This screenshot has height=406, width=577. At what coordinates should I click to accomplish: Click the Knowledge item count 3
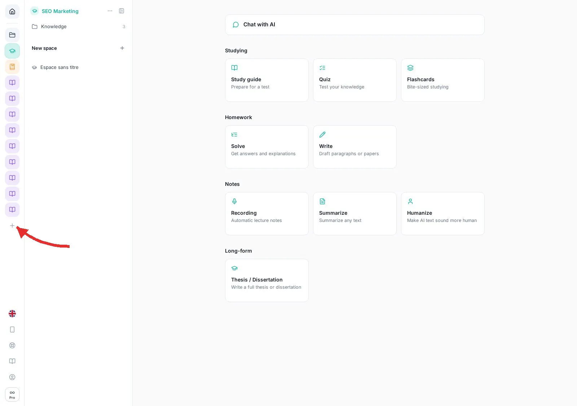pyautogui.click(x=124, y=27)
